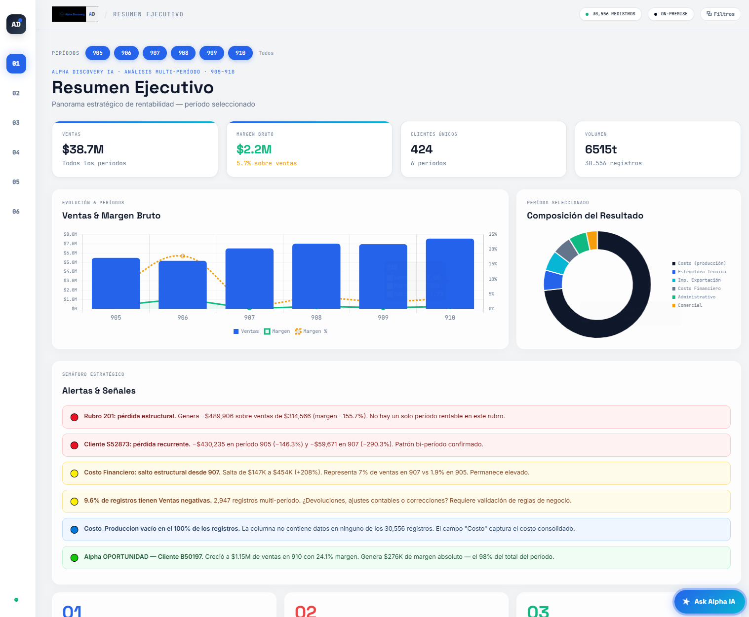Viewport: 749px width, 617px height.
Task: Select period chip 908
Action: click(183, 53)
